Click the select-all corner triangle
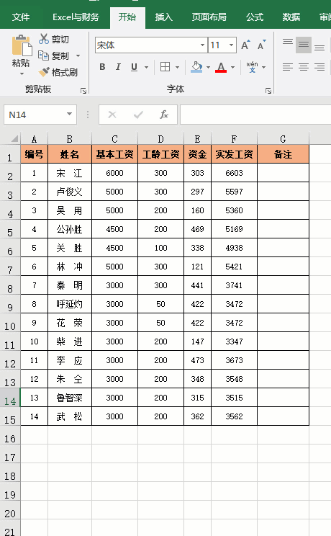 pos(14,139)
